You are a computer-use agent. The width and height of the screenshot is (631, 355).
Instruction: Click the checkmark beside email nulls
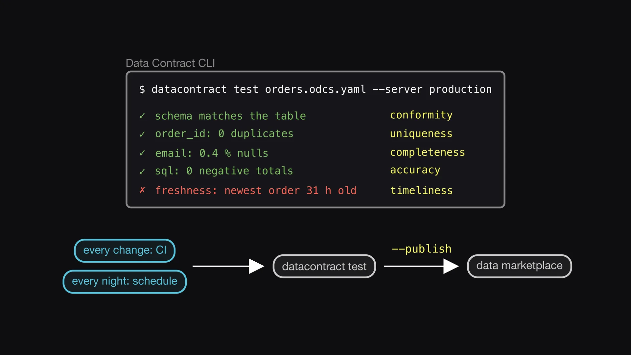(142, 153)
